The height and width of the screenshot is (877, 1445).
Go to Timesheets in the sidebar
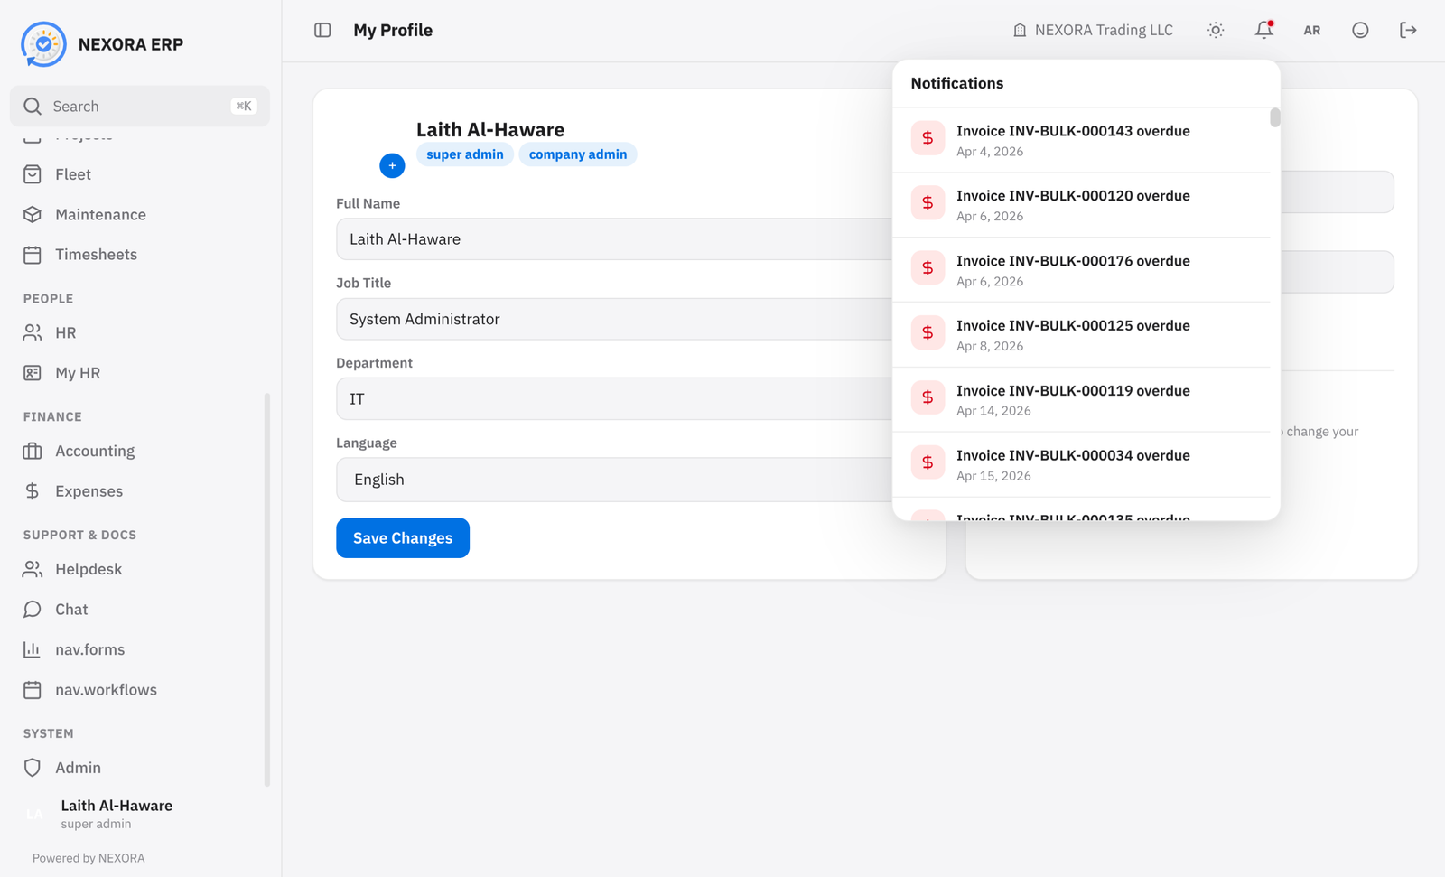(x=140, y=255)
